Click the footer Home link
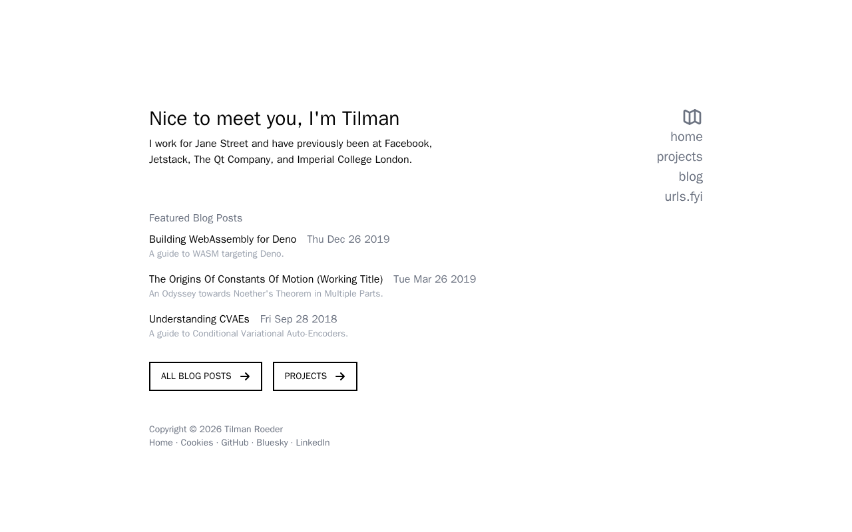852x532 pixels. tap(160, 443)
